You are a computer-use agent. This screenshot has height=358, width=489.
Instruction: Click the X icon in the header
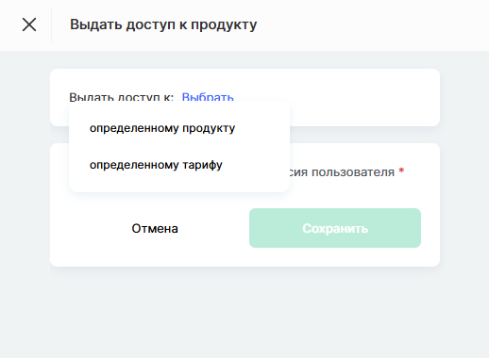[29, 24]
